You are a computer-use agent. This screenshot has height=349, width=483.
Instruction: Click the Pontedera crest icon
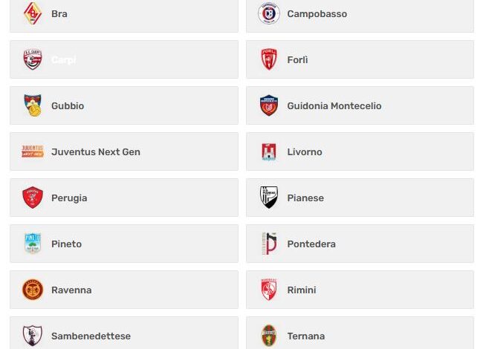point(268,244)
